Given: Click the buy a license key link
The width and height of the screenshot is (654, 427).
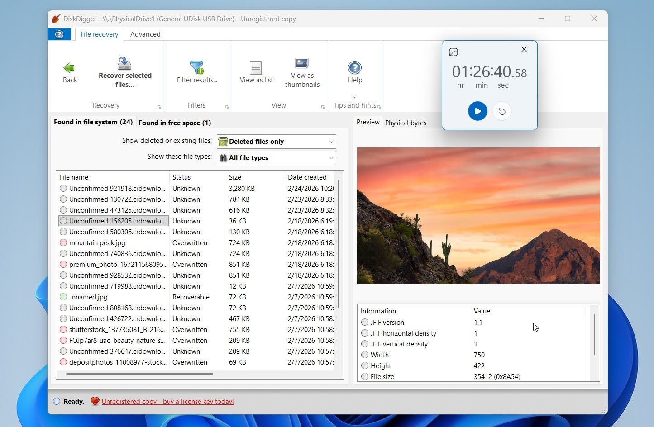Looking at the screenshot, I should point(167,402).
